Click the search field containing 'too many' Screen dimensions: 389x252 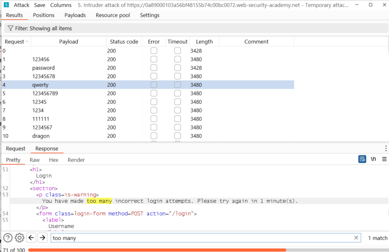point(201,238)
